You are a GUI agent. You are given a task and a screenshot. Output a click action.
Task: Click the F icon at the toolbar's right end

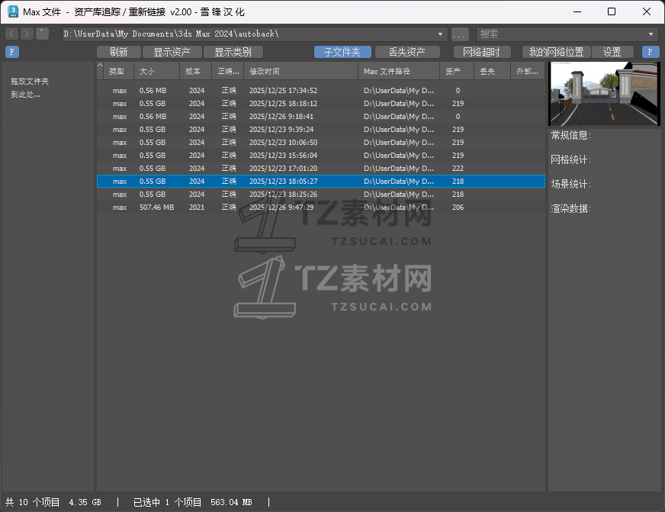pos(649,52)
